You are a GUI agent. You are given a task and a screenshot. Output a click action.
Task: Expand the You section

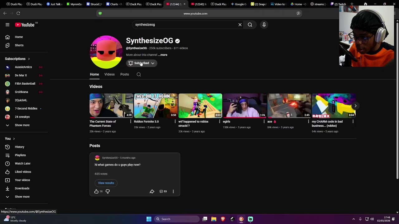click(10, 139)
